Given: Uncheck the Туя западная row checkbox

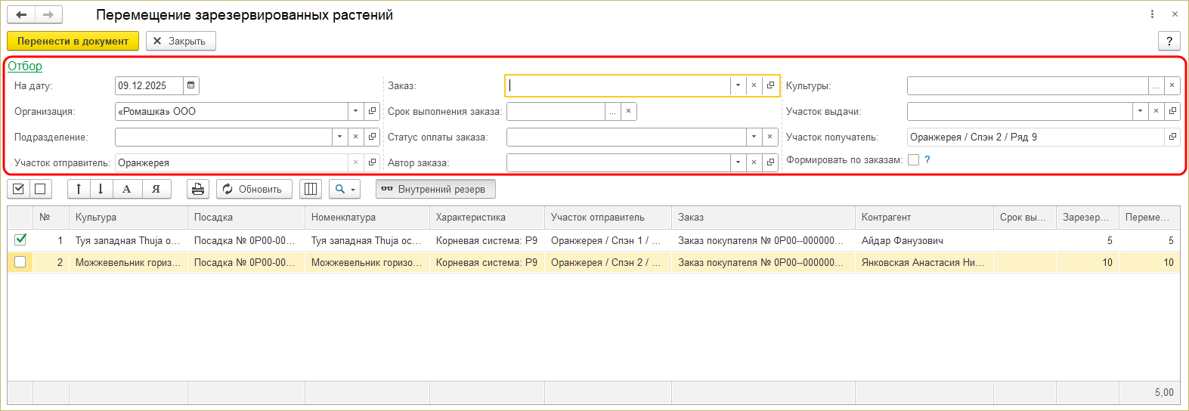Looking at the screenshot, I should click(x=20, y=239).
